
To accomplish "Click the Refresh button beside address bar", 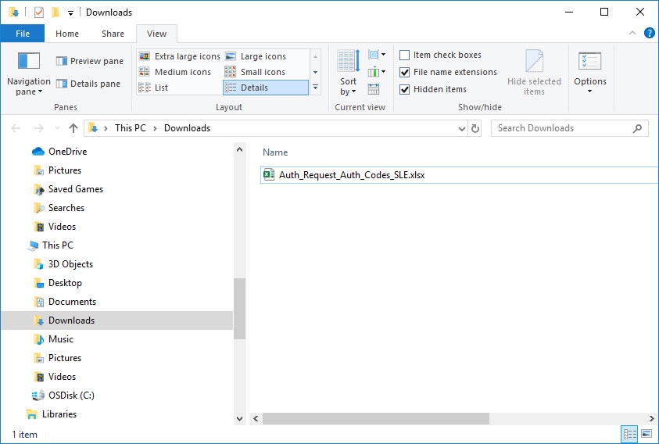I will pyautogui.click(x=475, y=128).
